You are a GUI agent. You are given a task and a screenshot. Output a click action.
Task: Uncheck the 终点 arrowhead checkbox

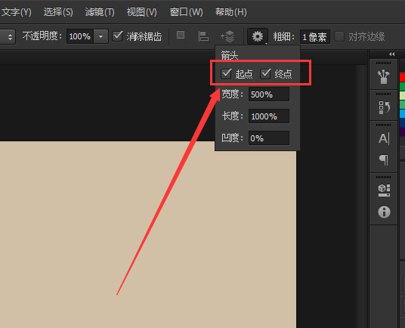[265, 74]
